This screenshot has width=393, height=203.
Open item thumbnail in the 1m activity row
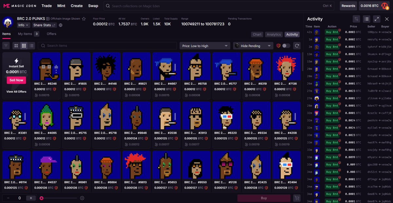317,40
